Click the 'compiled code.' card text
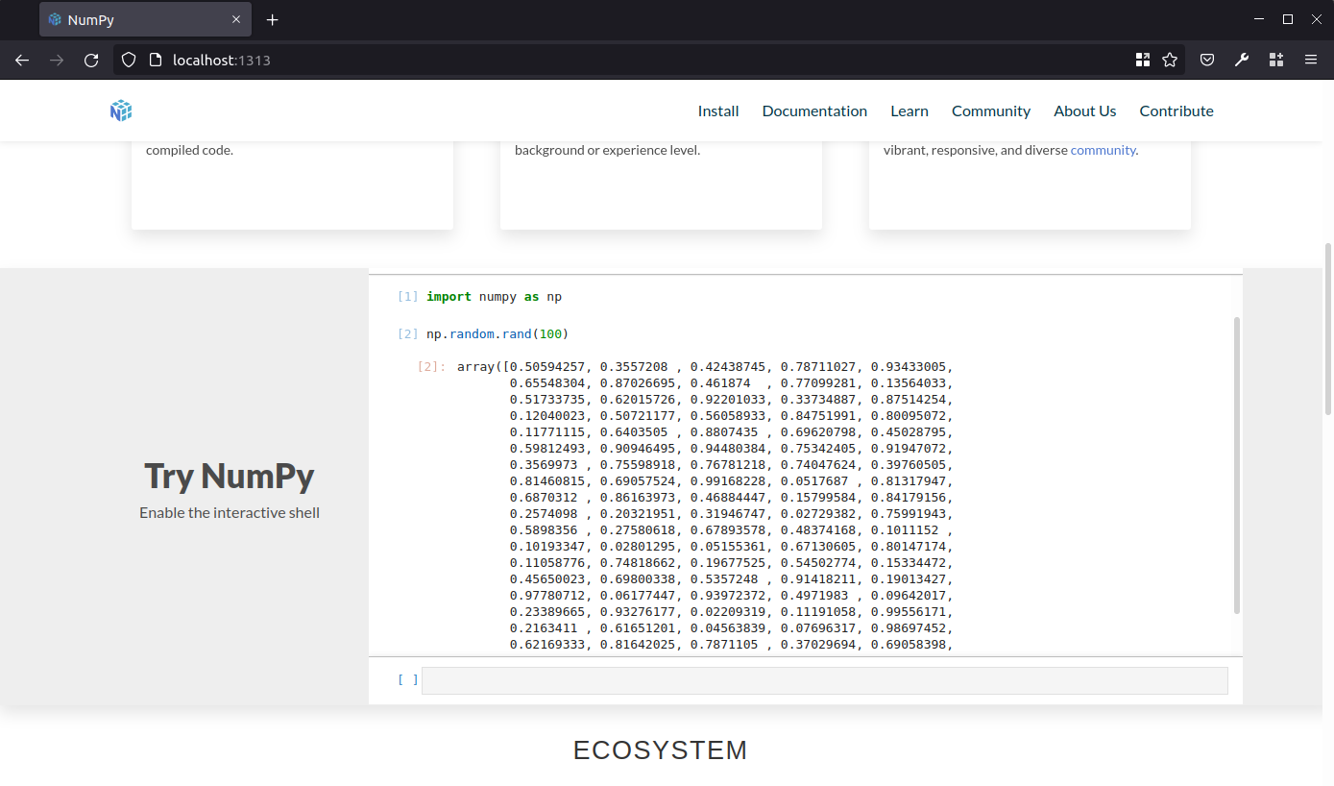The width and height of the screenshot is (1334, 786). click(x=189, y=150)
